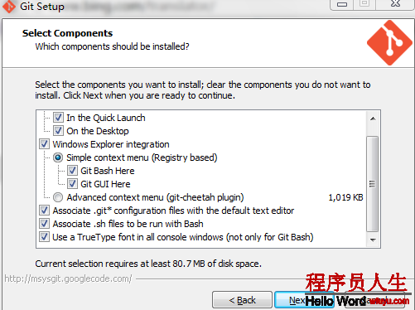Screen dimensions: 415x310
Task: Uncheck In the Quick Launch option
Action: [58, 118]
